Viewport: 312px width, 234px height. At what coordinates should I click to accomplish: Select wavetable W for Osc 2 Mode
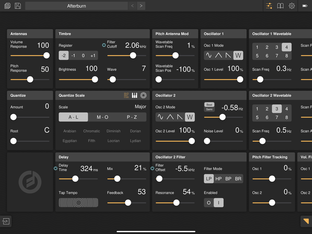[190, 117]
